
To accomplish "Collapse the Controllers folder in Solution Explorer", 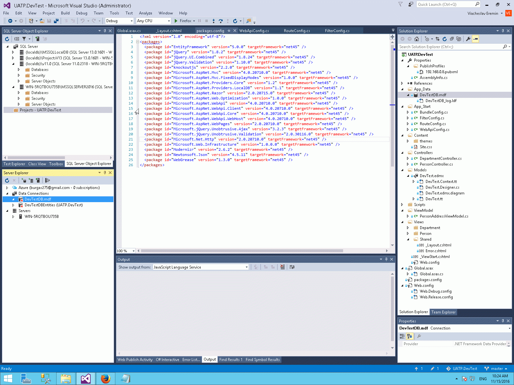I will (x=402, y=153).
